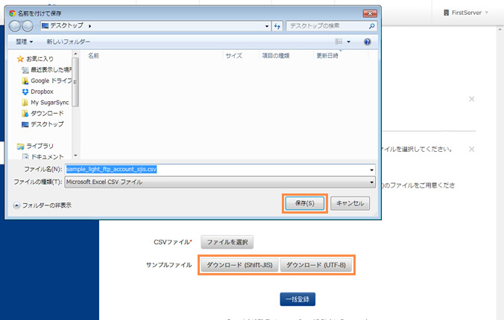
Task: Select Recent Places icon in sidebar
Action: 25,70
